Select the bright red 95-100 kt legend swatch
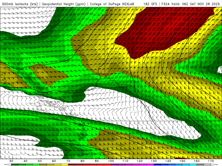Viewport: 222px width, 166px height. pyautogui.click(x=107, y=164)
